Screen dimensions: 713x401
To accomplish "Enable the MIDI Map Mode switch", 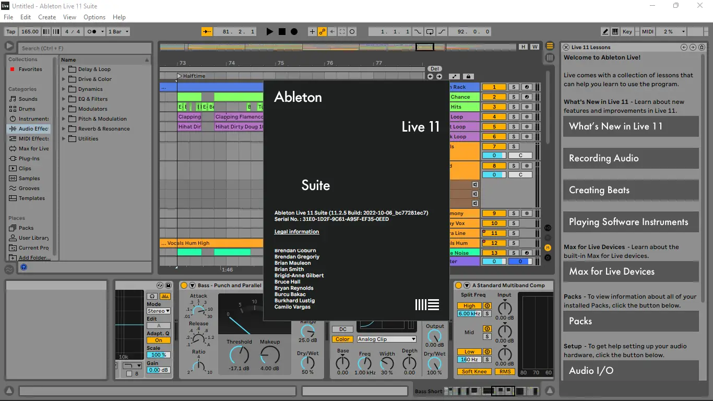I will (648, 32).
